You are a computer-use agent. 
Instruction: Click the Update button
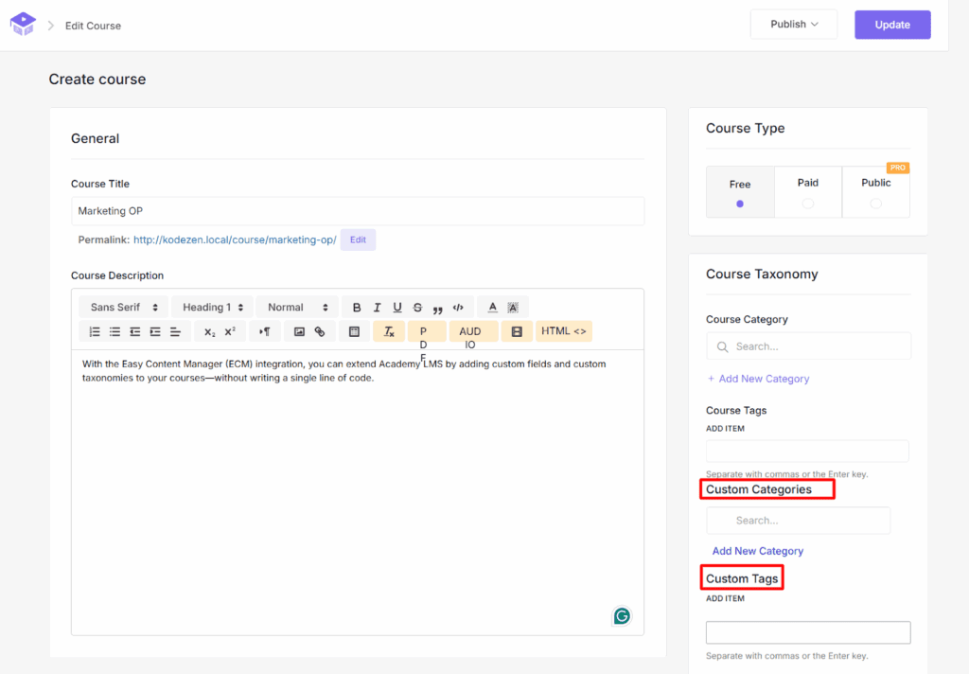point(891,24)
